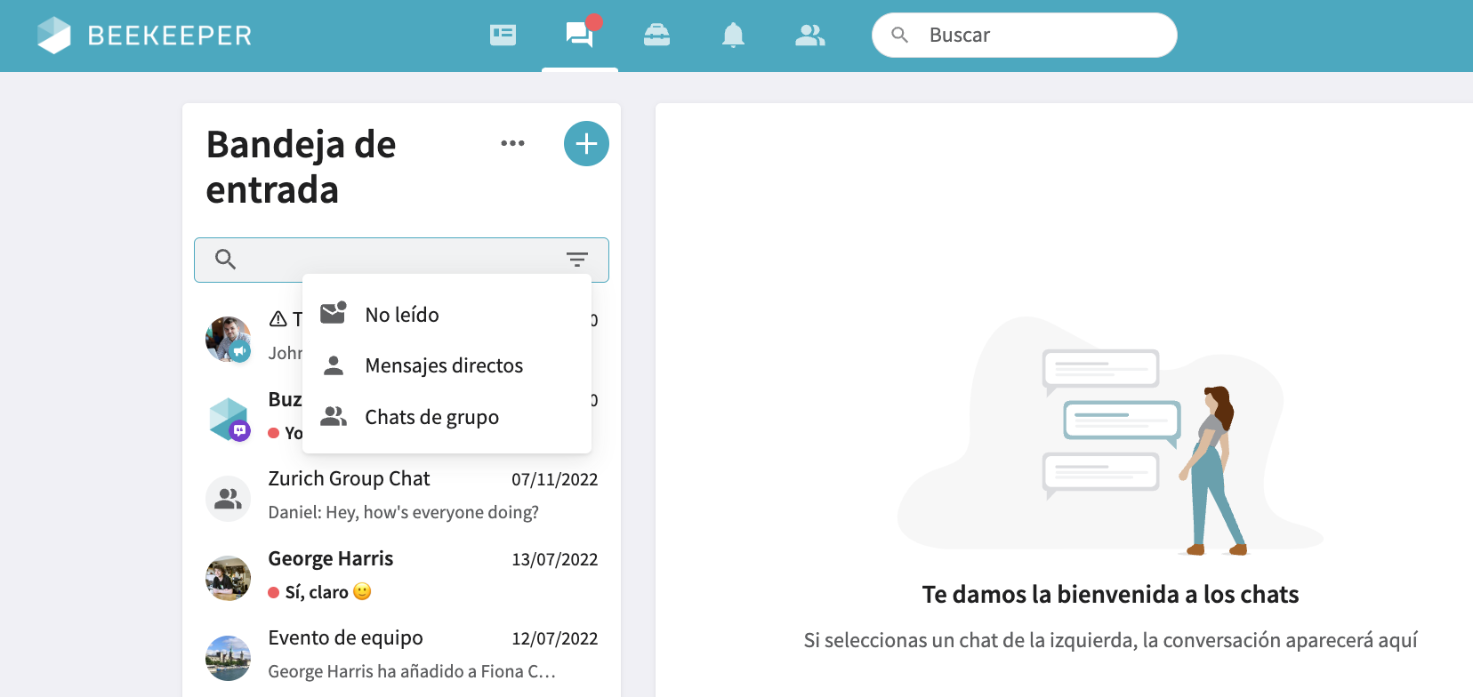Click the Bandeja de entrada heading
This screenshot has height=697, width=1473.
pos(301,167)
